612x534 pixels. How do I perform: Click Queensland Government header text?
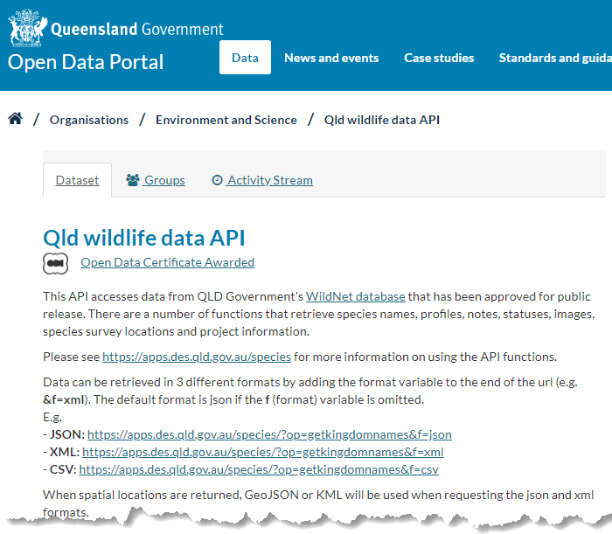(x=137, y=29)
